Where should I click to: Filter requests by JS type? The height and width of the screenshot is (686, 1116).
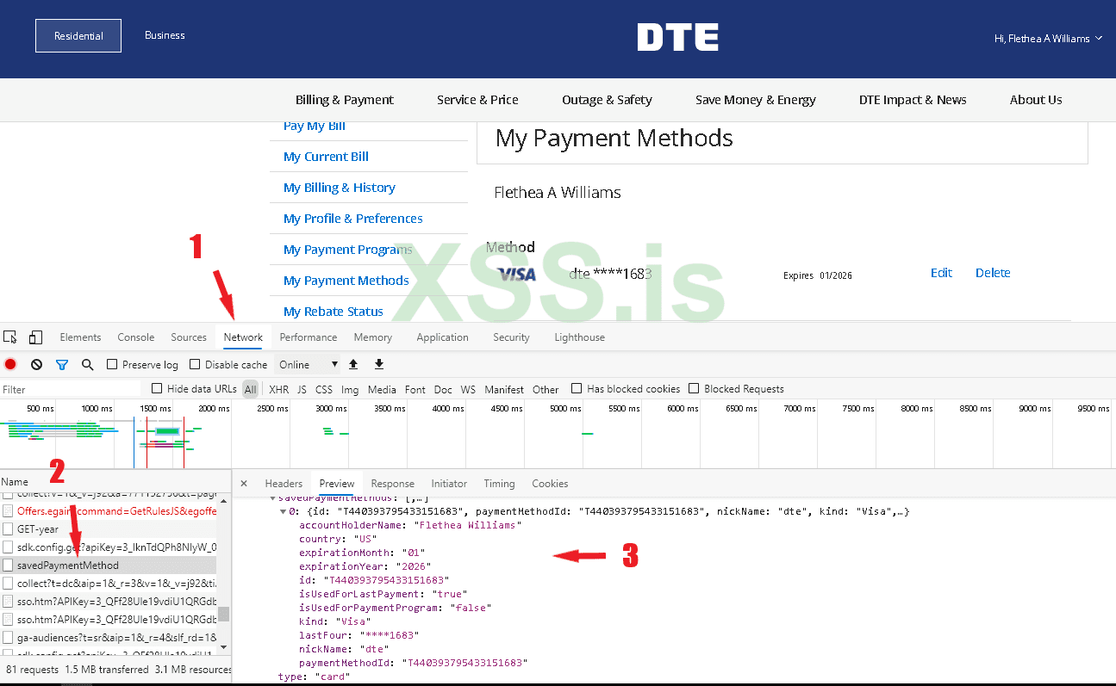[x=302, y=390]
